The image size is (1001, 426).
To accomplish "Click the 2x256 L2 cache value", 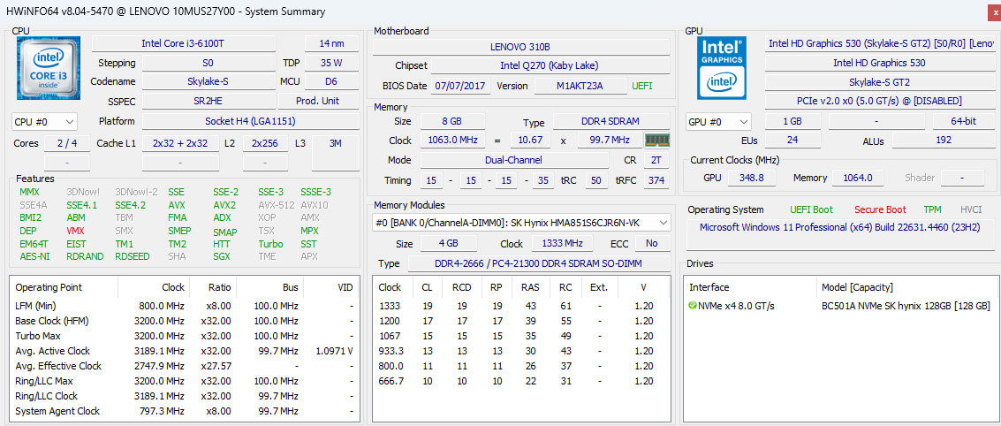I will pos(265,144).
